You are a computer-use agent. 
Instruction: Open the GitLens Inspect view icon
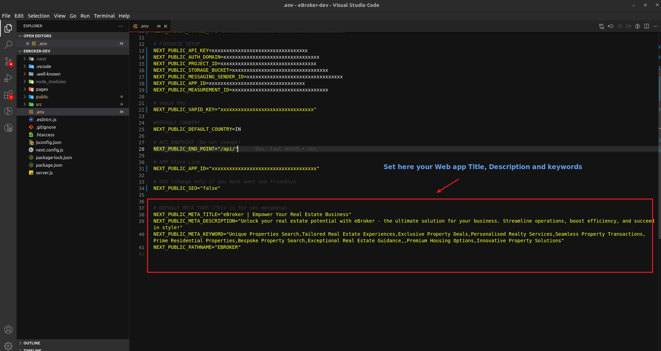coord(8,128)
